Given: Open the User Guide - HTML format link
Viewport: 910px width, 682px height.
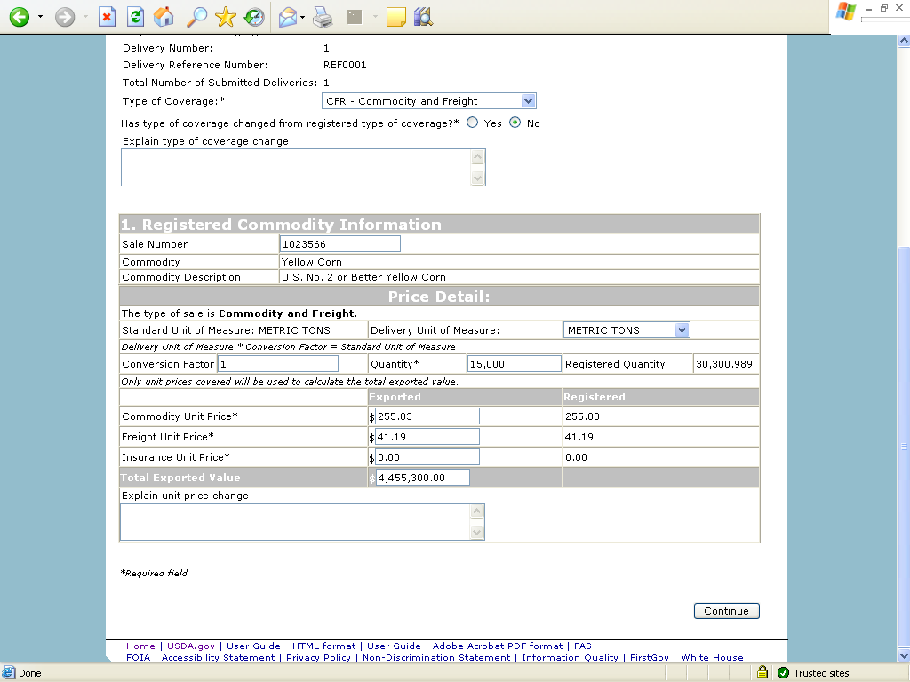Looking at the screenshot, I should 291,646.
